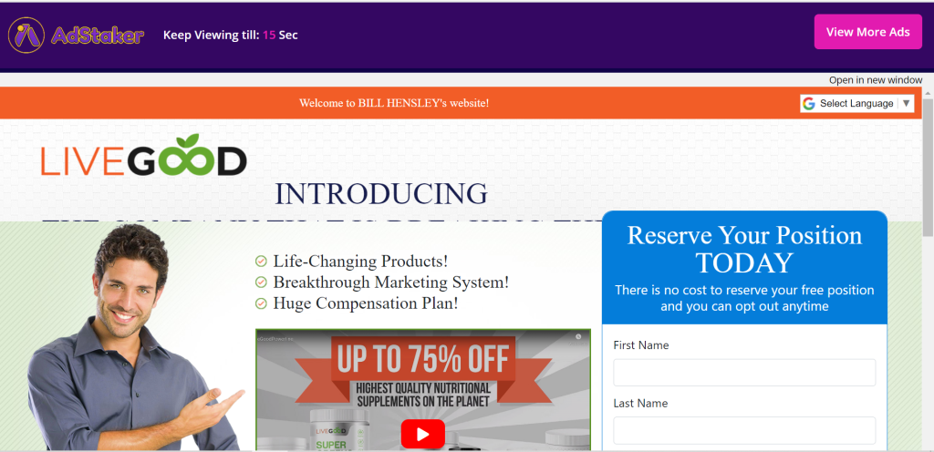Image resolution: width=934 pixels, height=452 pixels.
Task: Click the page's vertical scrollbar
Action: coord(928,167)
